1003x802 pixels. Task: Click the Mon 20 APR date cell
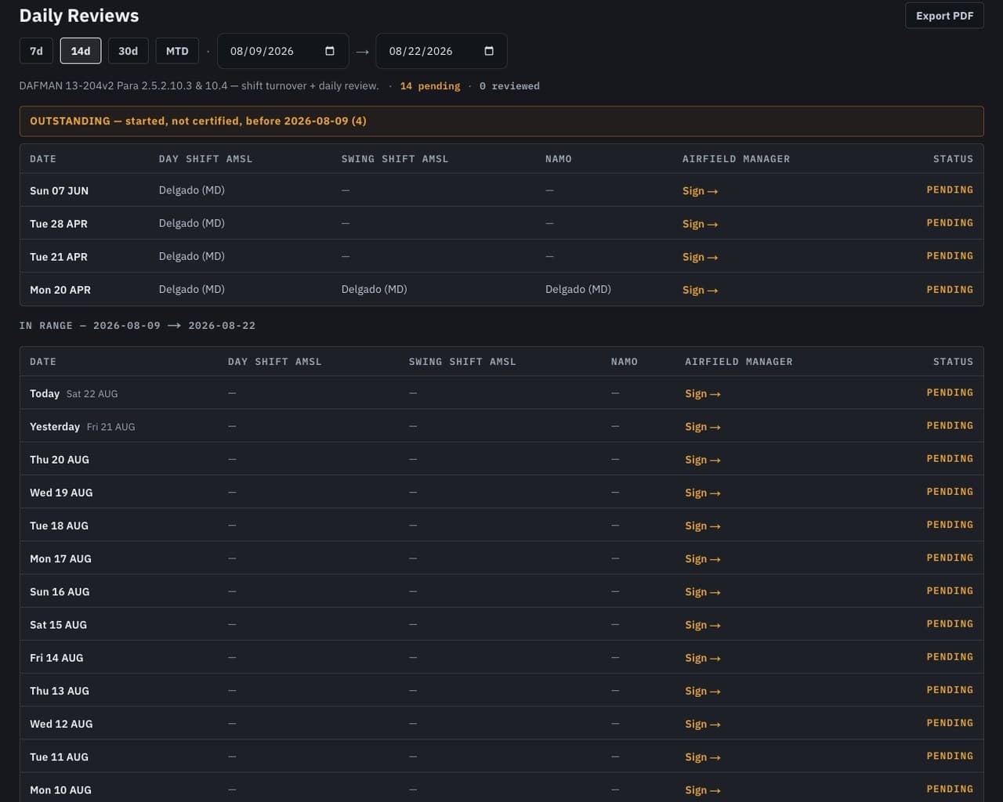click(x=60, y=289)
